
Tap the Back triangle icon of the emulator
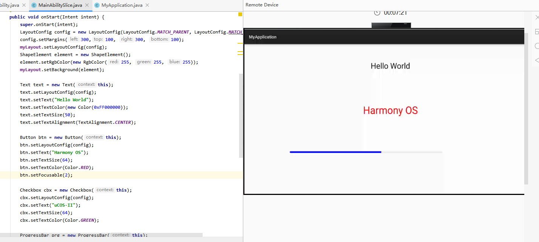pyautogui.click(x=537, y=60)
